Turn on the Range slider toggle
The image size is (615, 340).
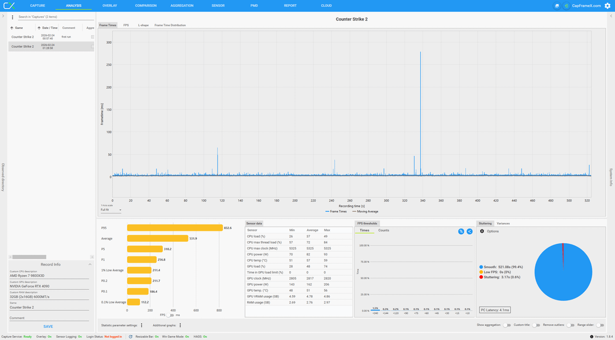[x=600, y=325]
